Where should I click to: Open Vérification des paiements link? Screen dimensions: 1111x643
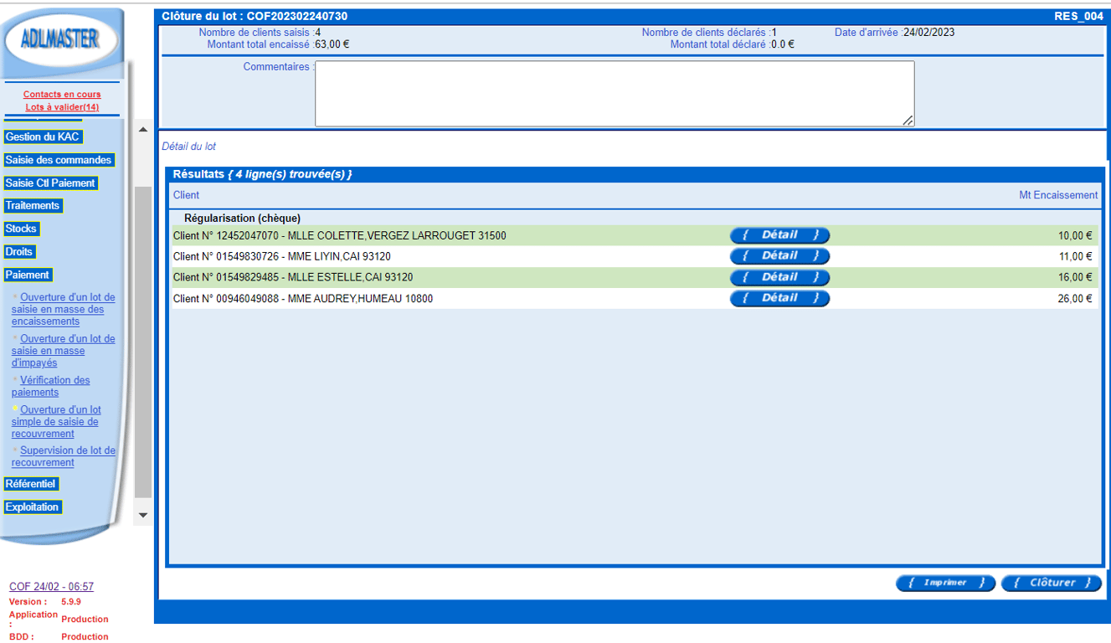(x=51, y=386)
